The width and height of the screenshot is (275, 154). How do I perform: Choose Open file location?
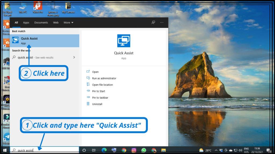[x=102, y=85]
